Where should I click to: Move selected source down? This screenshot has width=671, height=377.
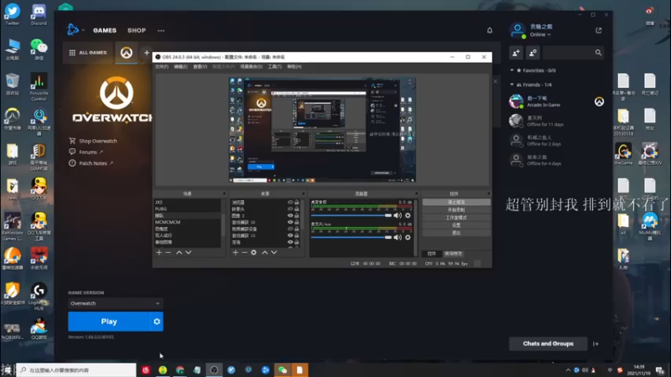pyautogui.click(x=274, y=253)
